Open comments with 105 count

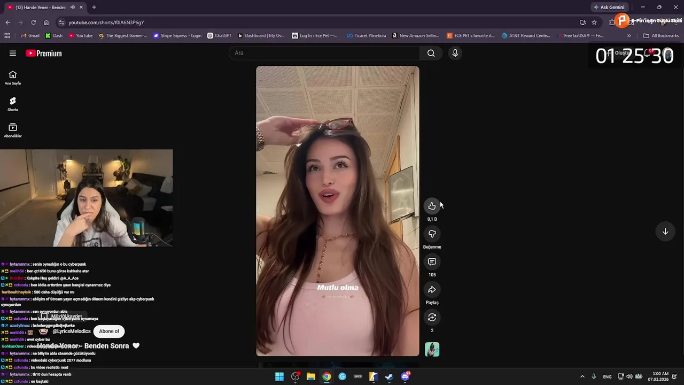pyautogui.click(x=432, y=261)
